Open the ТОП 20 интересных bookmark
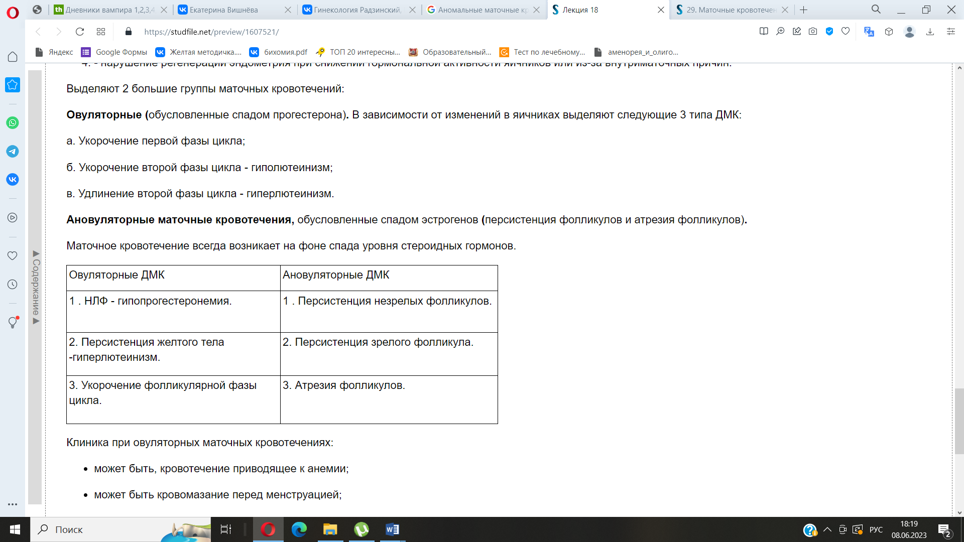 pos(358,52)
